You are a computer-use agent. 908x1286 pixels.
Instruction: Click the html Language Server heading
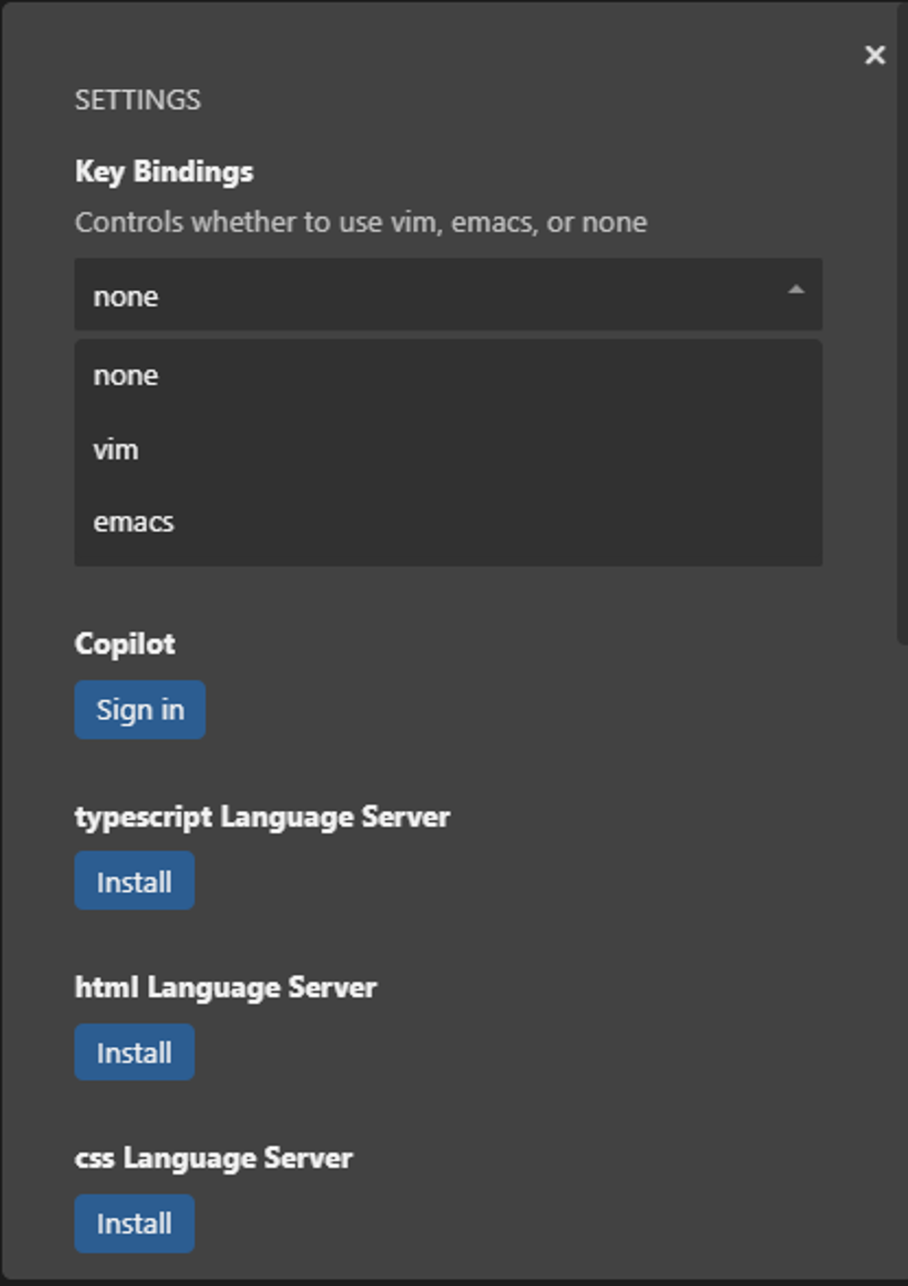tap(226, 988)
